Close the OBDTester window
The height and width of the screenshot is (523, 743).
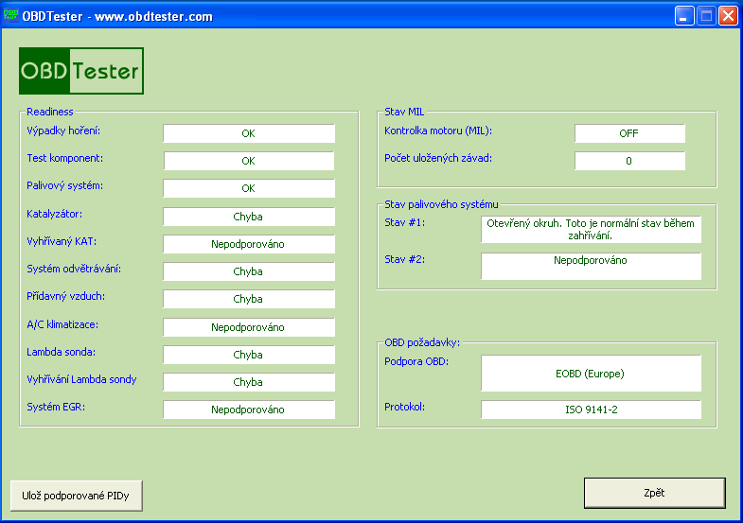(x=728, y=16)
